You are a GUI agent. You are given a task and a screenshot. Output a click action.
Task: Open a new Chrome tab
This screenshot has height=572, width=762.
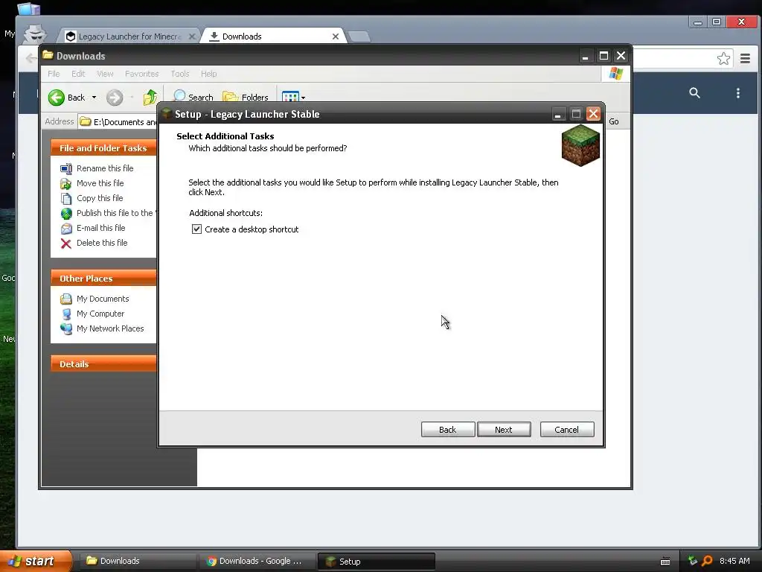tap(359, 36)
